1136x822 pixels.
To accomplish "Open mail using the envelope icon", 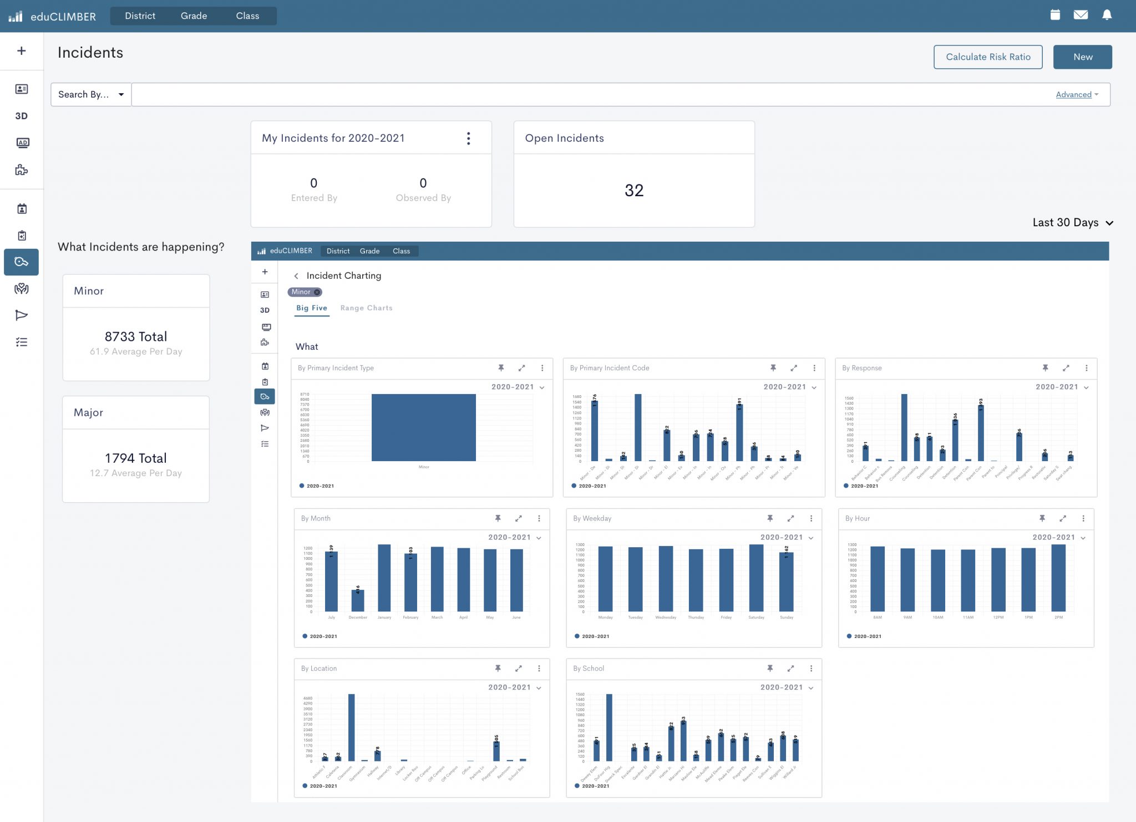I will tap(1082, 14).
